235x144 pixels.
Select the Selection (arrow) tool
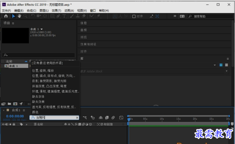click(x=13, y=16)
